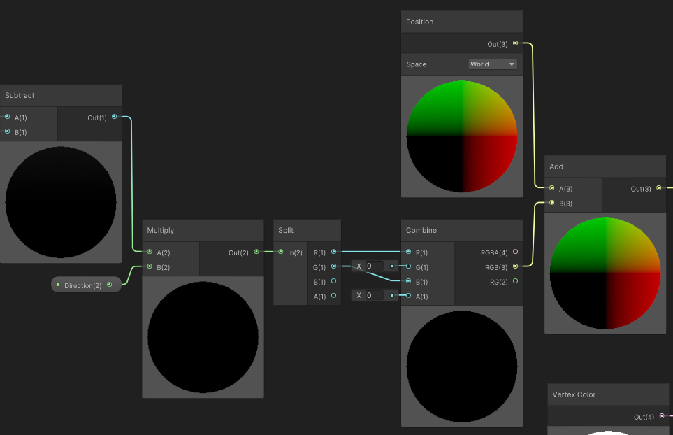
Task: Click the Add node Out(3) output port
Action: 659,188
